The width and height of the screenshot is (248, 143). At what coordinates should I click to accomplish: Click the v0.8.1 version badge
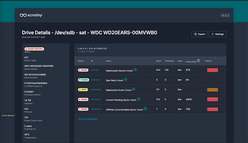[x=225, y=15]
